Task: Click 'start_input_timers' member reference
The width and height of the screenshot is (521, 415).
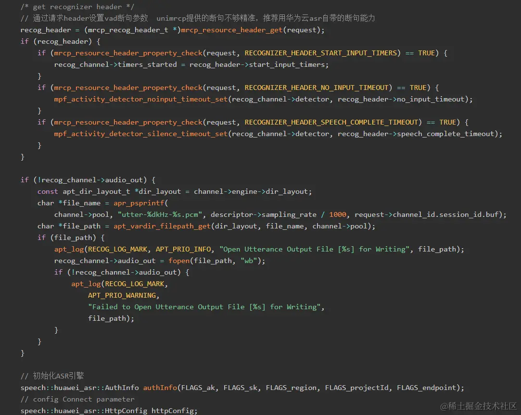Action: [287, 64]
